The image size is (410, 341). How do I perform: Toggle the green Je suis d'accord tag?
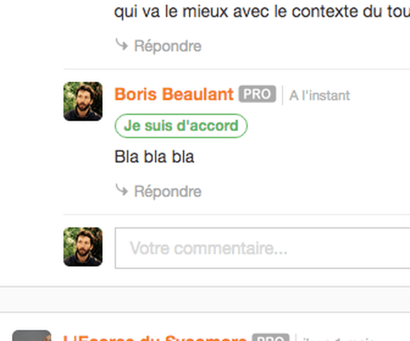point(181,126)
